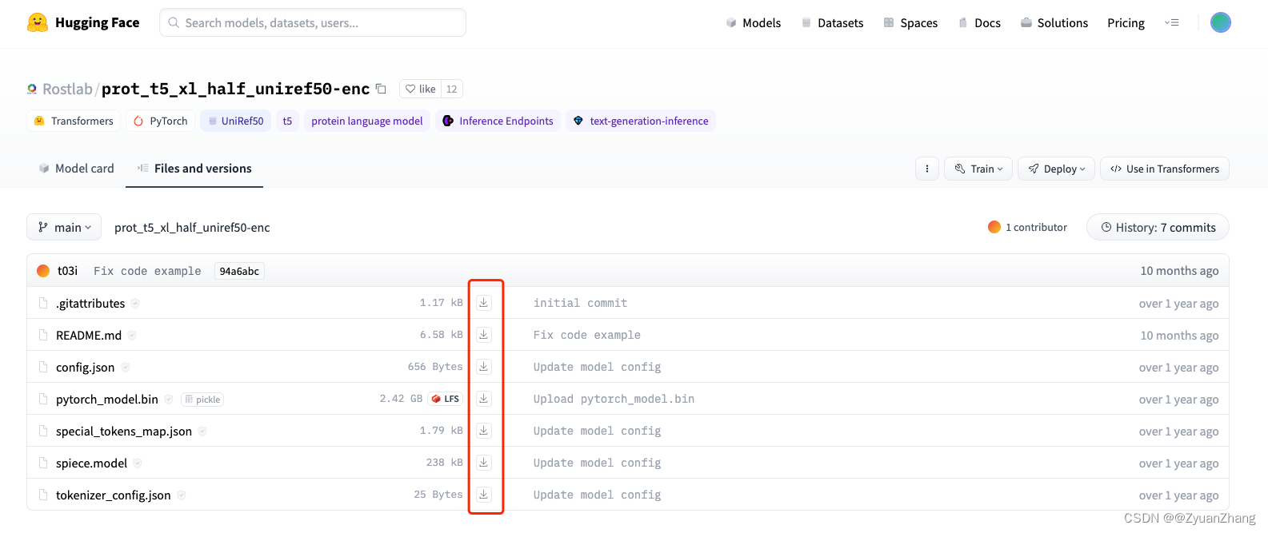Open commit hash 94a6abc
Screen dimensions: 1268x533
pyautogui.click(x=239, y=271)
